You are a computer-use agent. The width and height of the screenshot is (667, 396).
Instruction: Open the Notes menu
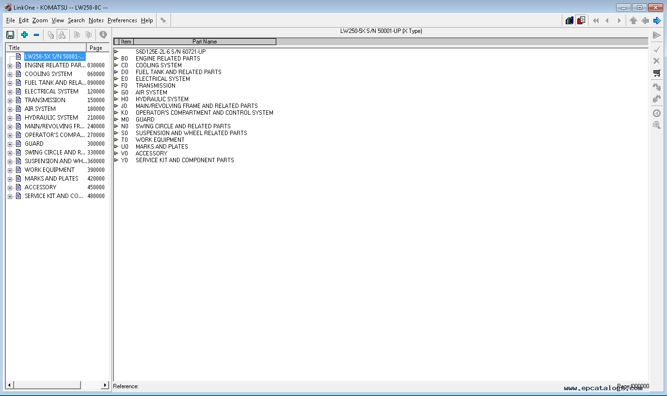(x=96, y=20)
